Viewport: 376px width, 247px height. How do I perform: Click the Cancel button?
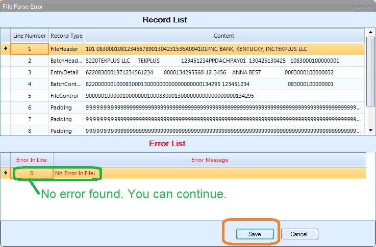tap(299, 234)
